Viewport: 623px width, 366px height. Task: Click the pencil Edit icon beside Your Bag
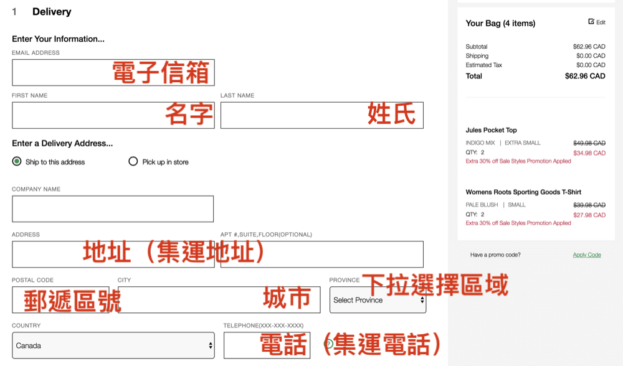[591, 22]
